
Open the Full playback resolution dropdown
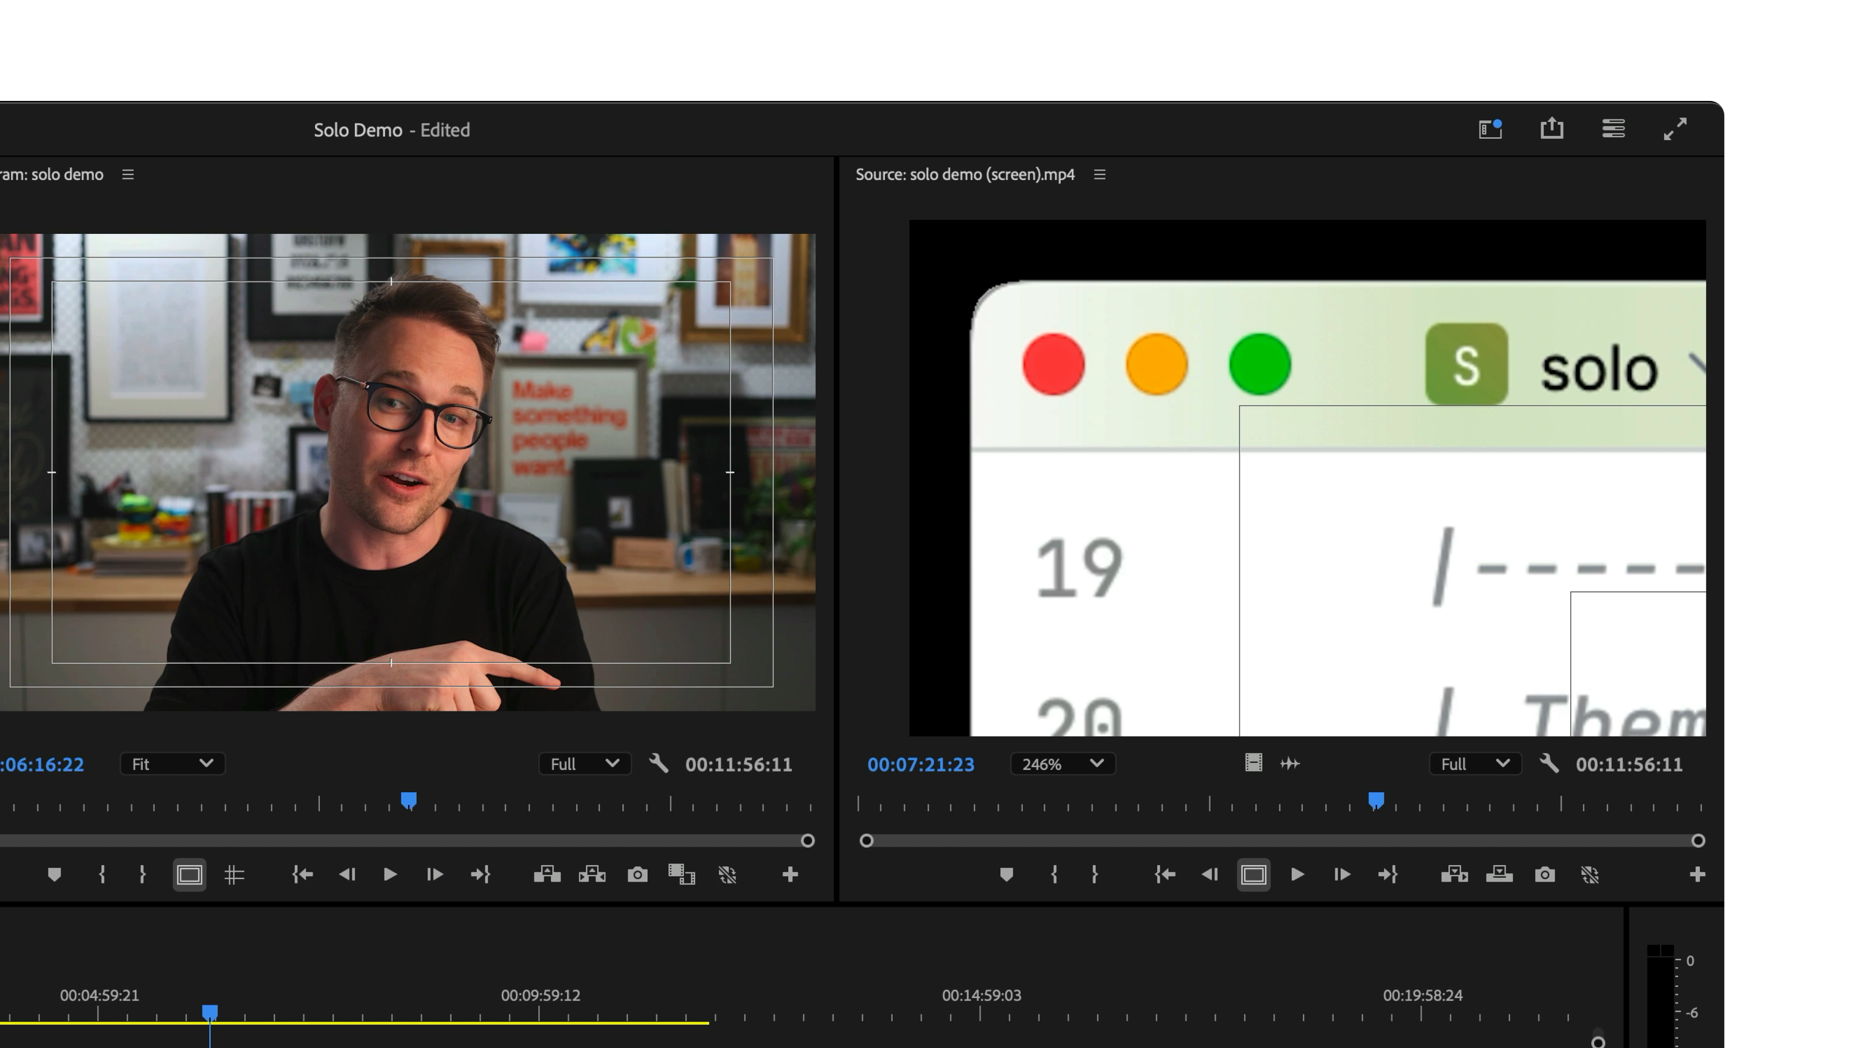[x=584, y=764]
